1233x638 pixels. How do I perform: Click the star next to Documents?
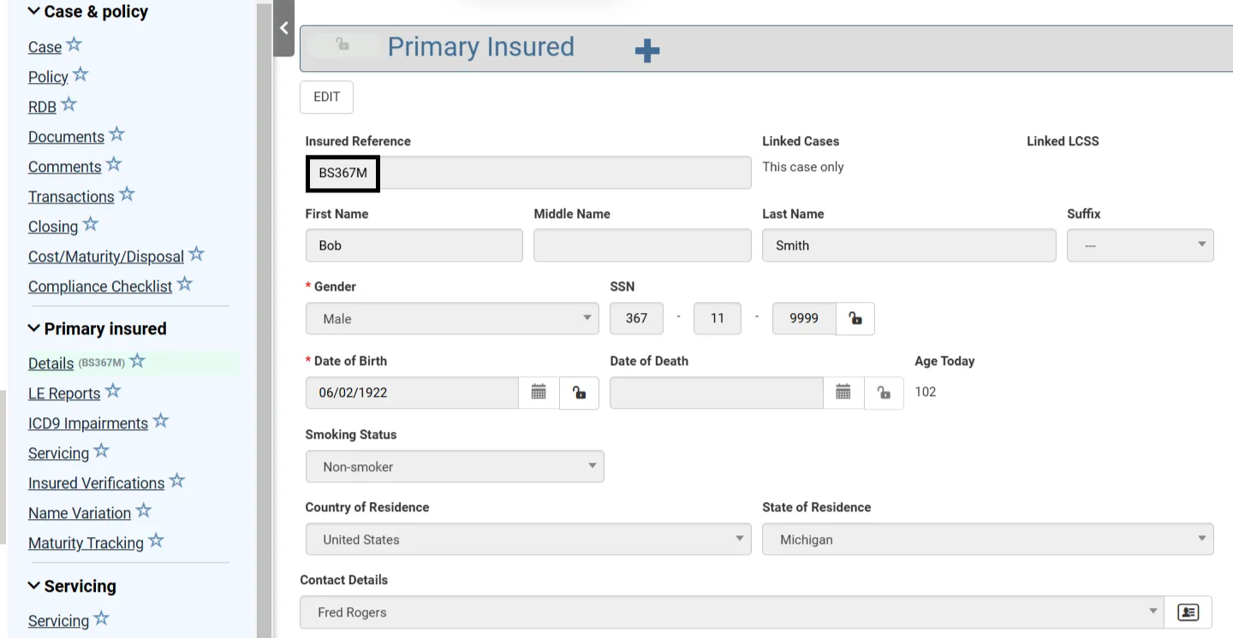pos(117,134)
